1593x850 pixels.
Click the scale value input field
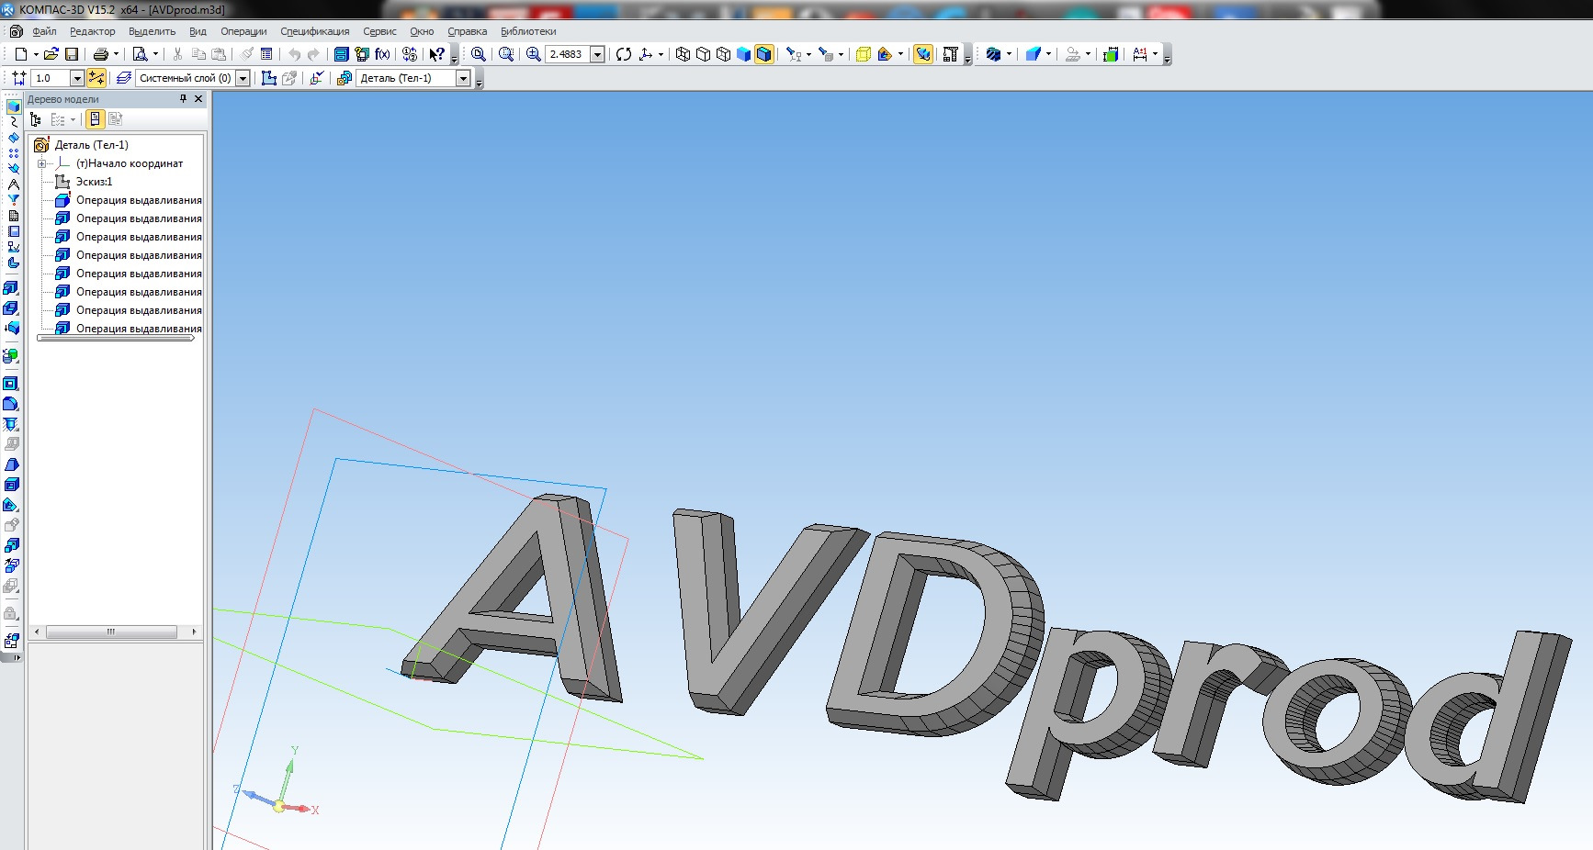568,54
